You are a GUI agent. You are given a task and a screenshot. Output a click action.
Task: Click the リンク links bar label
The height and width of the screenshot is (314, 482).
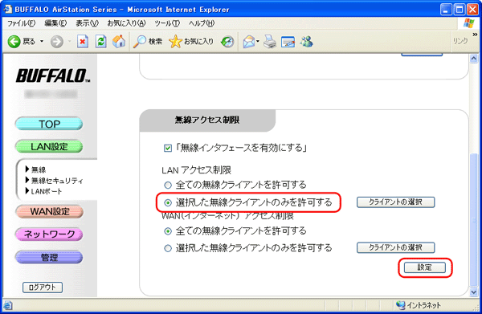pos(460,41)
